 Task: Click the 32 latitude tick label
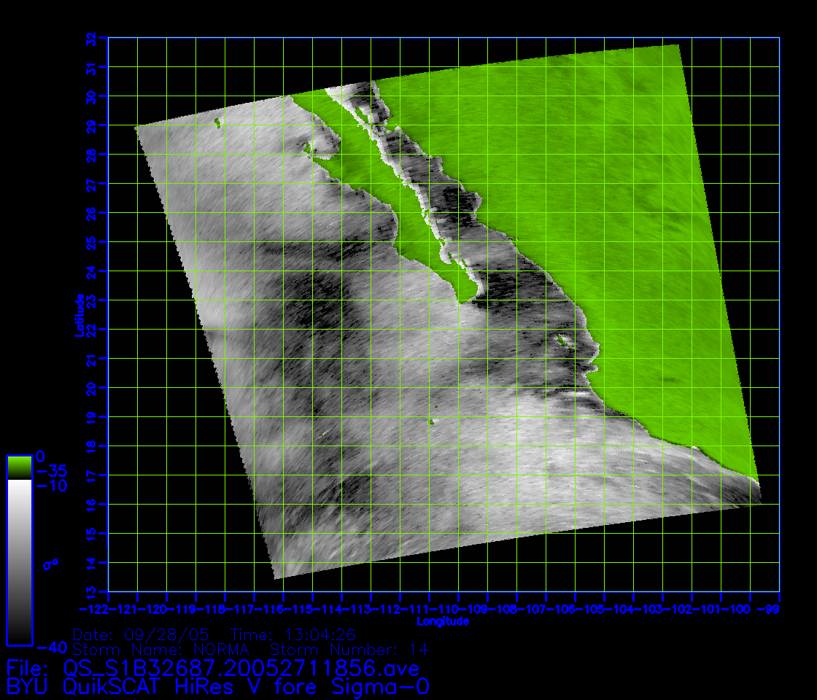[x=90, y=38]
